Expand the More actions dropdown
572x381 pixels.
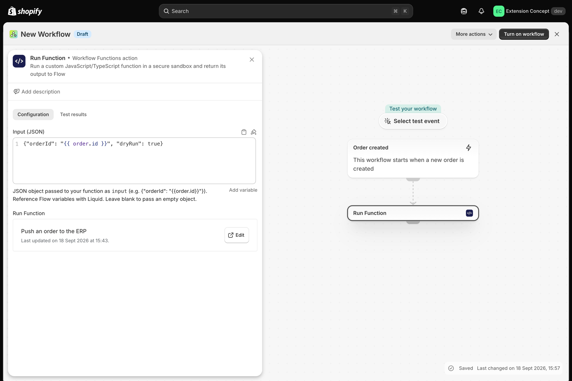click(x=474, y=34)
